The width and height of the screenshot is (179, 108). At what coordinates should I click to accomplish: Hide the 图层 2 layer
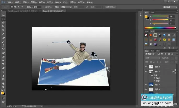[146, 67]
